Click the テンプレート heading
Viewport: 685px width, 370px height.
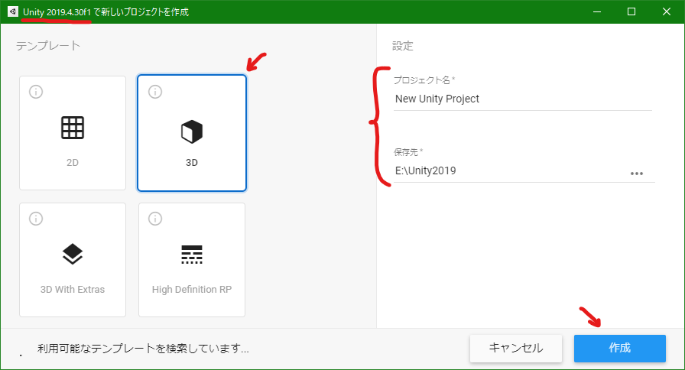(48, 45)
